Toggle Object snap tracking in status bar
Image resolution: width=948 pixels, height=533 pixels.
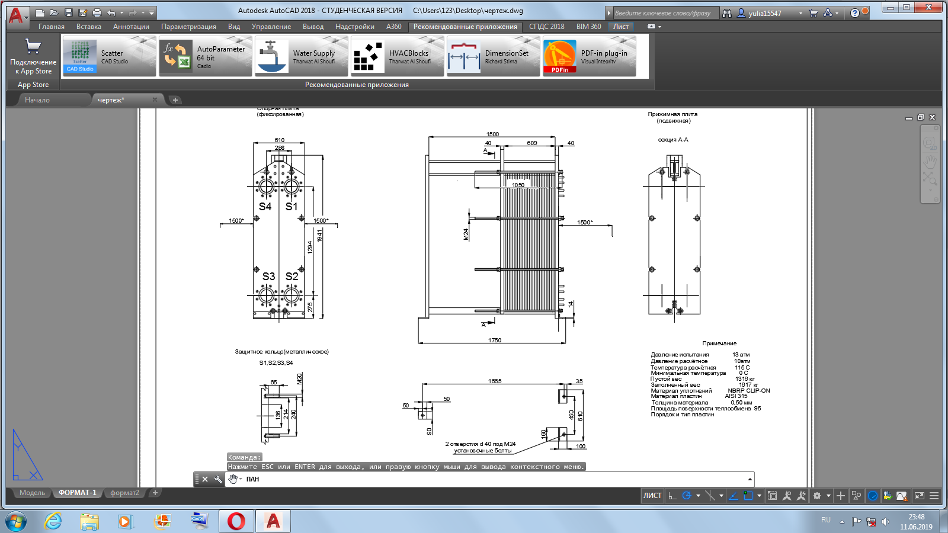[x=733, y=496]
